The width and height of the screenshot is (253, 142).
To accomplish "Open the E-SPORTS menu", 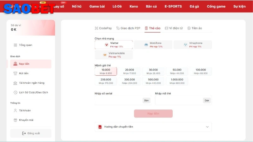I will click(173, 6).
